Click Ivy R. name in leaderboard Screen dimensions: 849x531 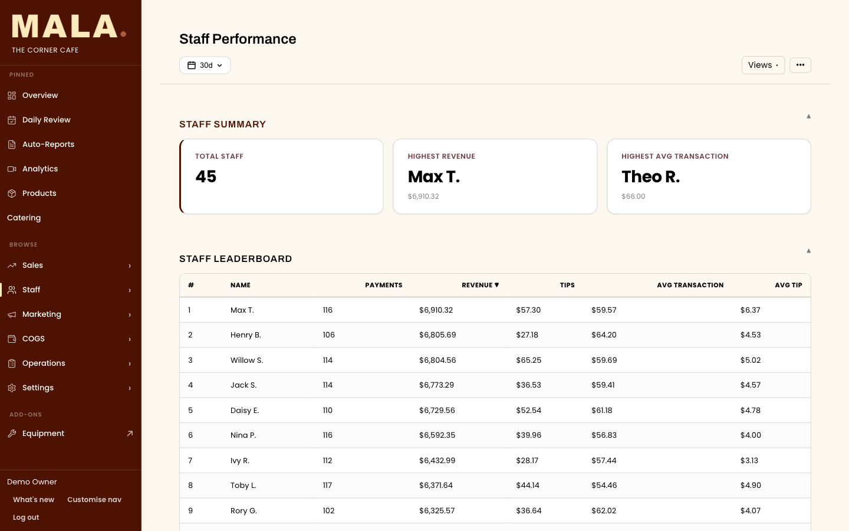[x=240, y=461]
